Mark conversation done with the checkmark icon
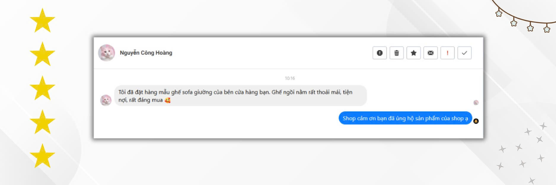This screenshot has width=556, height=185. [464, 53]
